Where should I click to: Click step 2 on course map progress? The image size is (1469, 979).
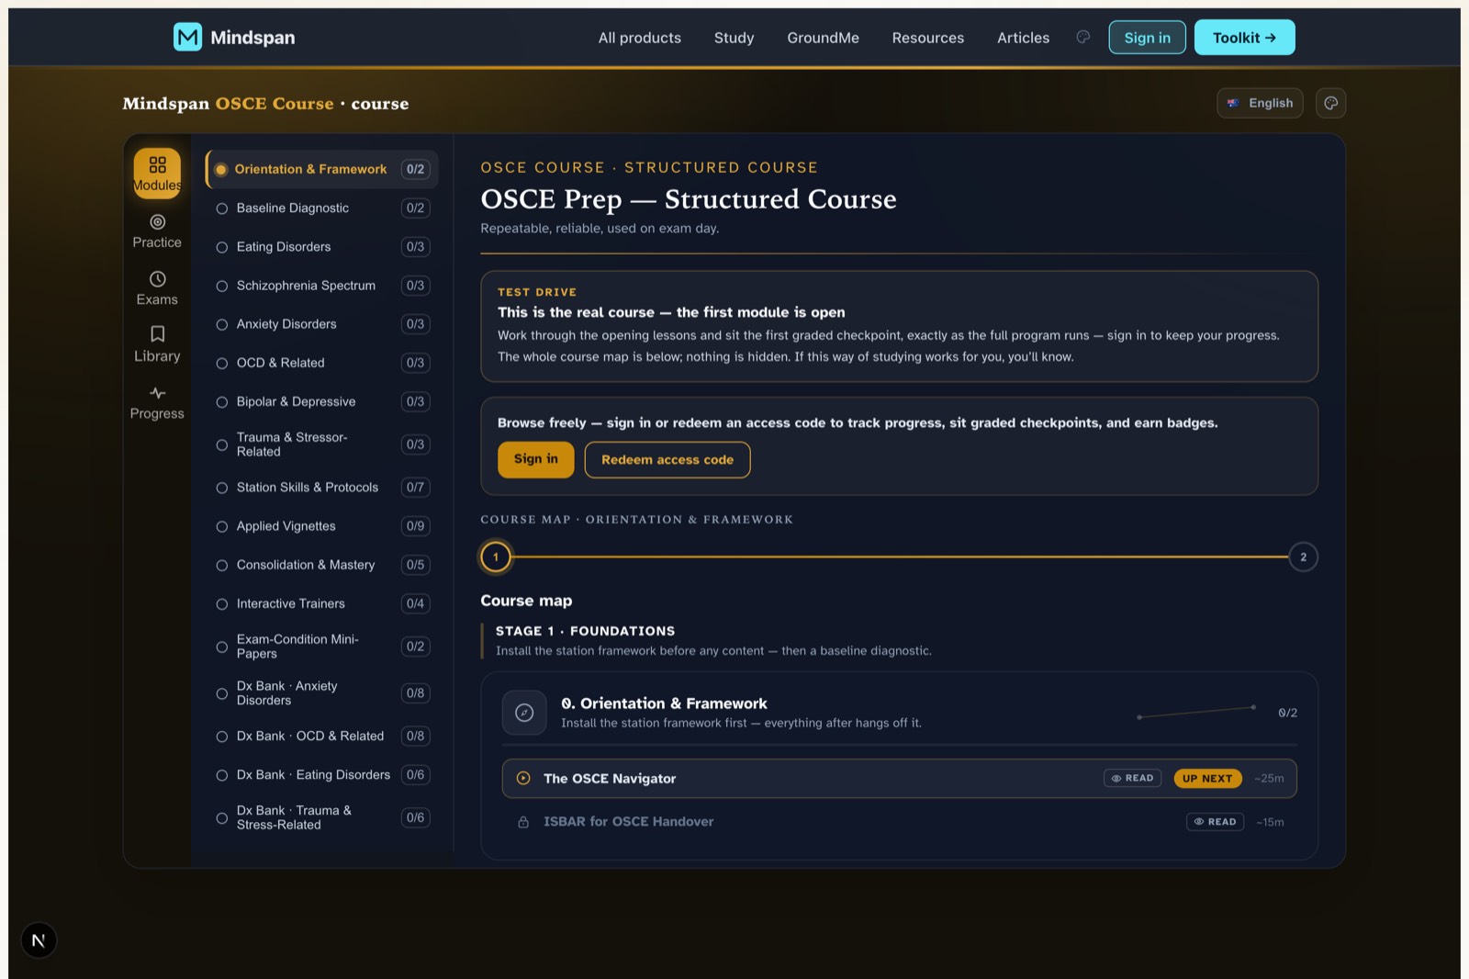point(1303,557)
